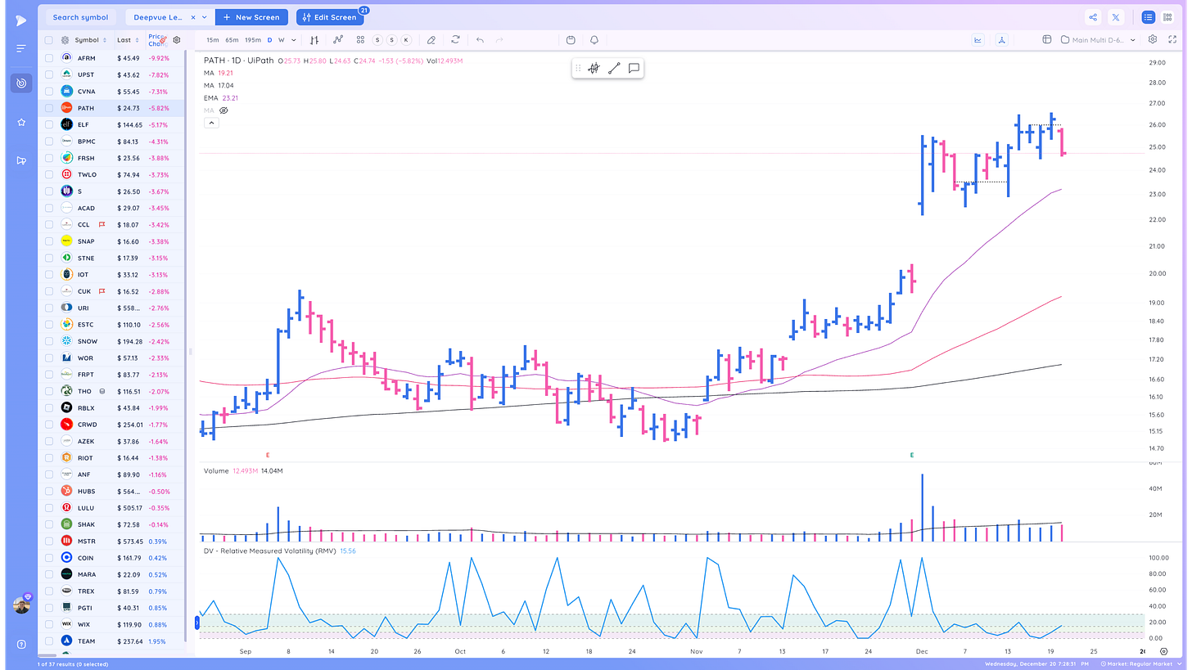1192x670 pixels.
Task: Click the New Screen button
Action: tap(252, 17)
